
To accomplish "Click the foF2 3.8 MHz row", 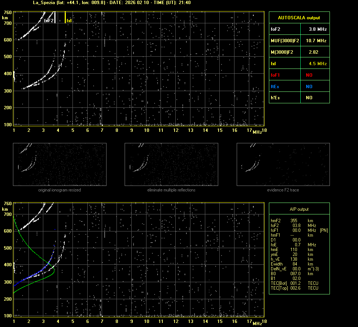I will (x=299, y=29).
